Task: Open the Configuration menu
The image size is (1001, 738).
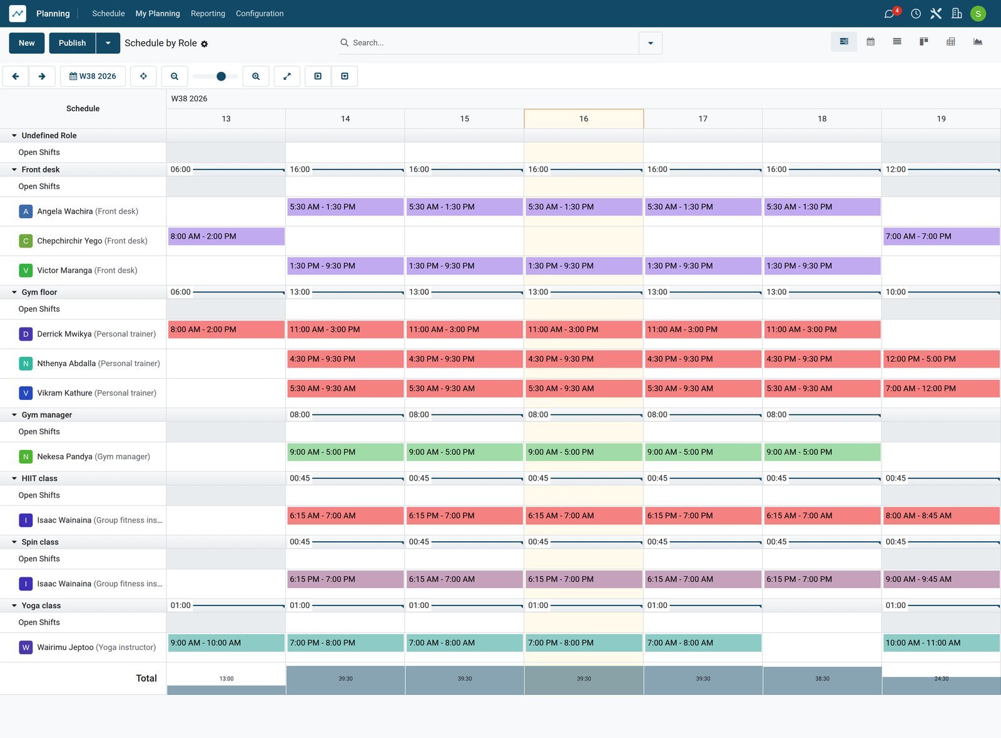Action: [260, 14]
